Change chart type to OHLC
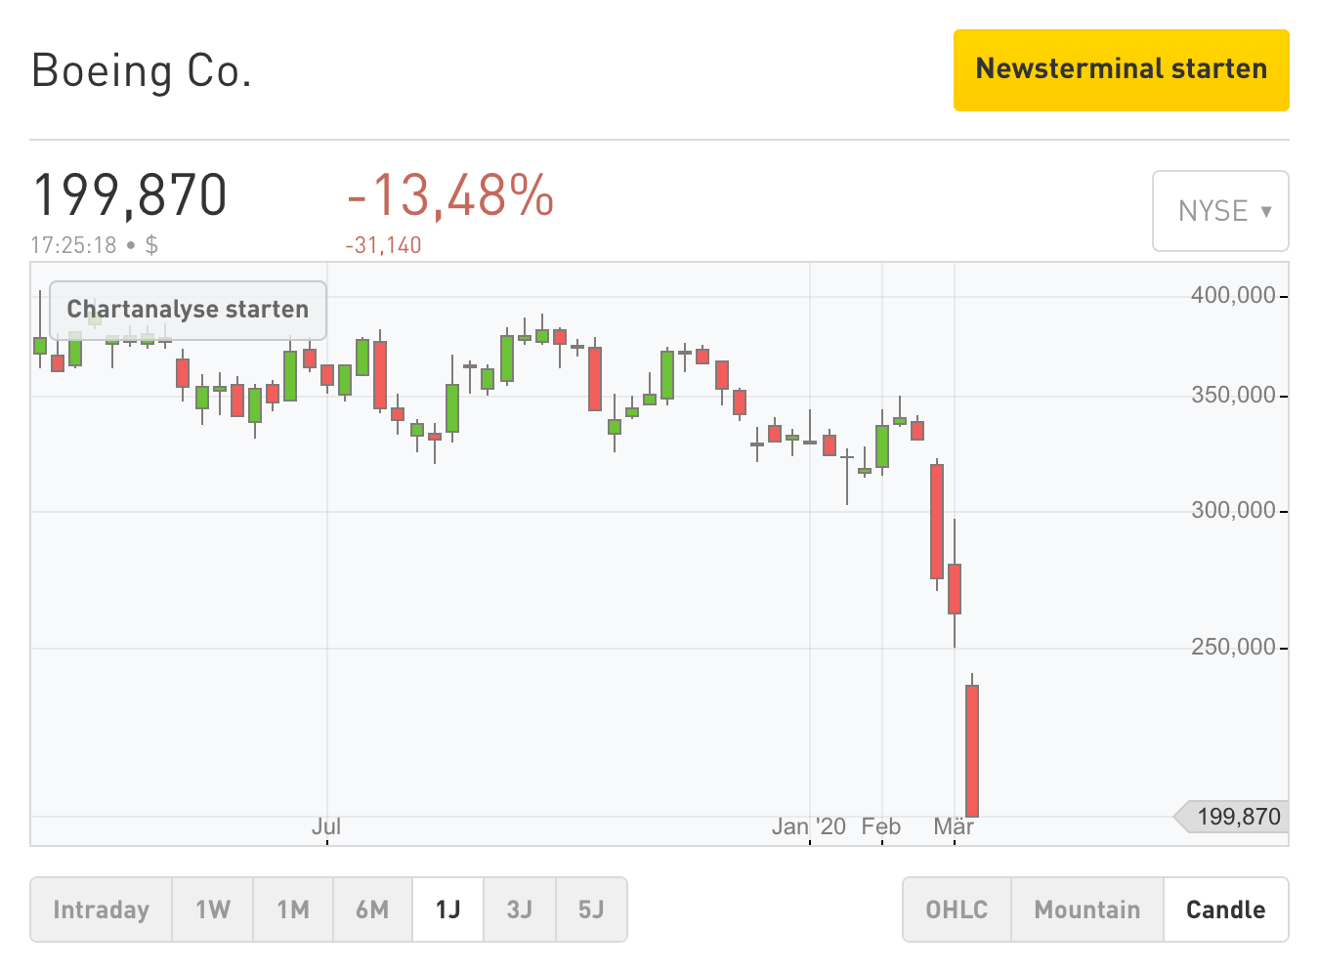This screenshot has width=1319, height=972. click(957, 909)
